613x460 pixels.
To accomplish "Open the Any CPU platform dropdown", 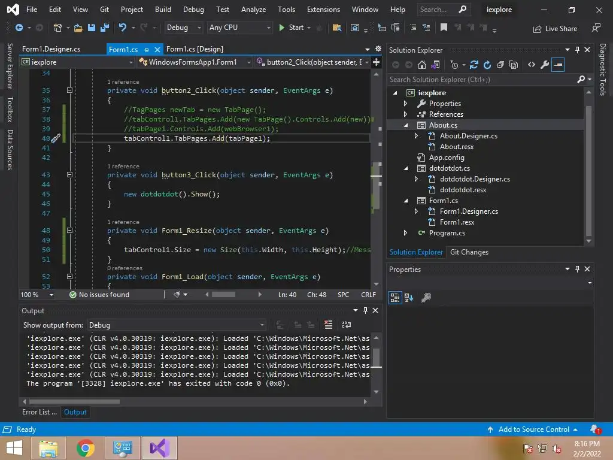I will click(x=239, y=28).
